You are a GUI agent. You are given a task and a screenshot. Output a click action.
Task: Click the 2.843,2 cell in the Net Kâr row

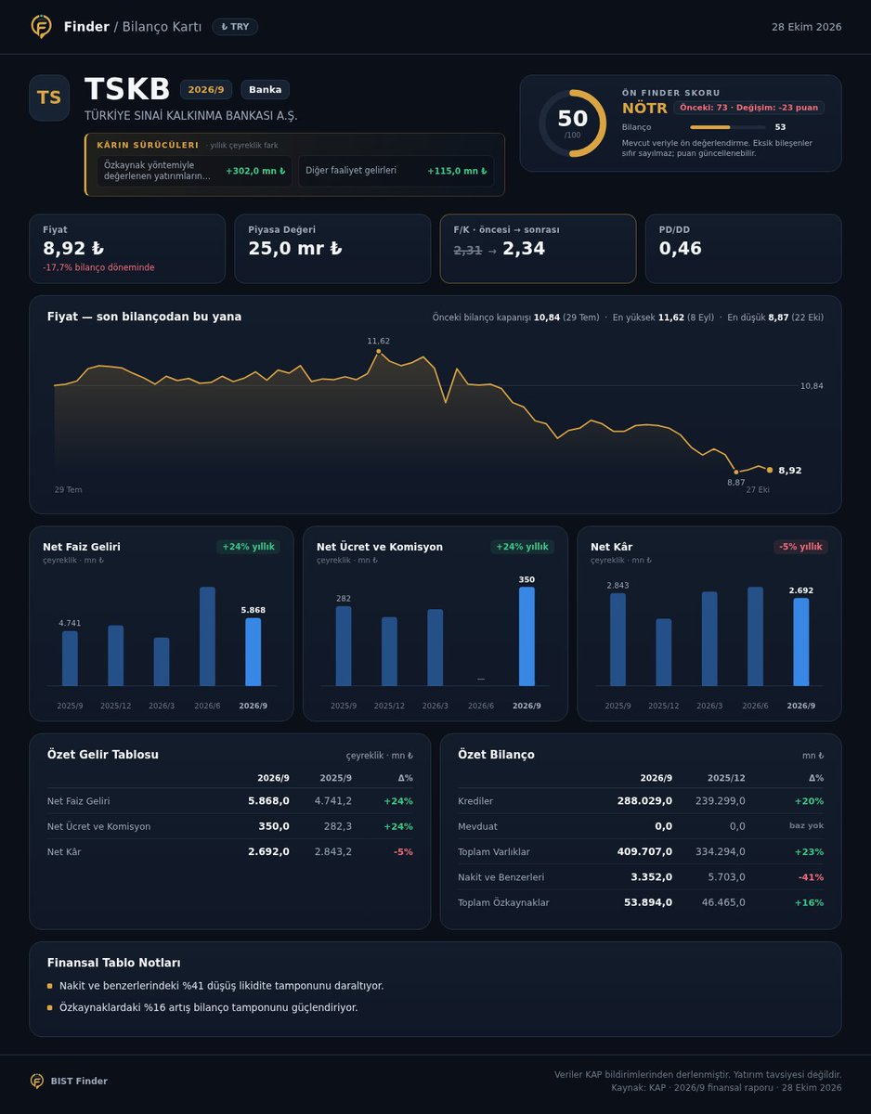coord(333,851)
